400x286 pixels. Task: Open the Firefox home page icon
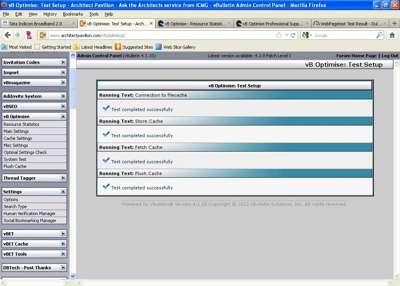click(x=392, y=35)
